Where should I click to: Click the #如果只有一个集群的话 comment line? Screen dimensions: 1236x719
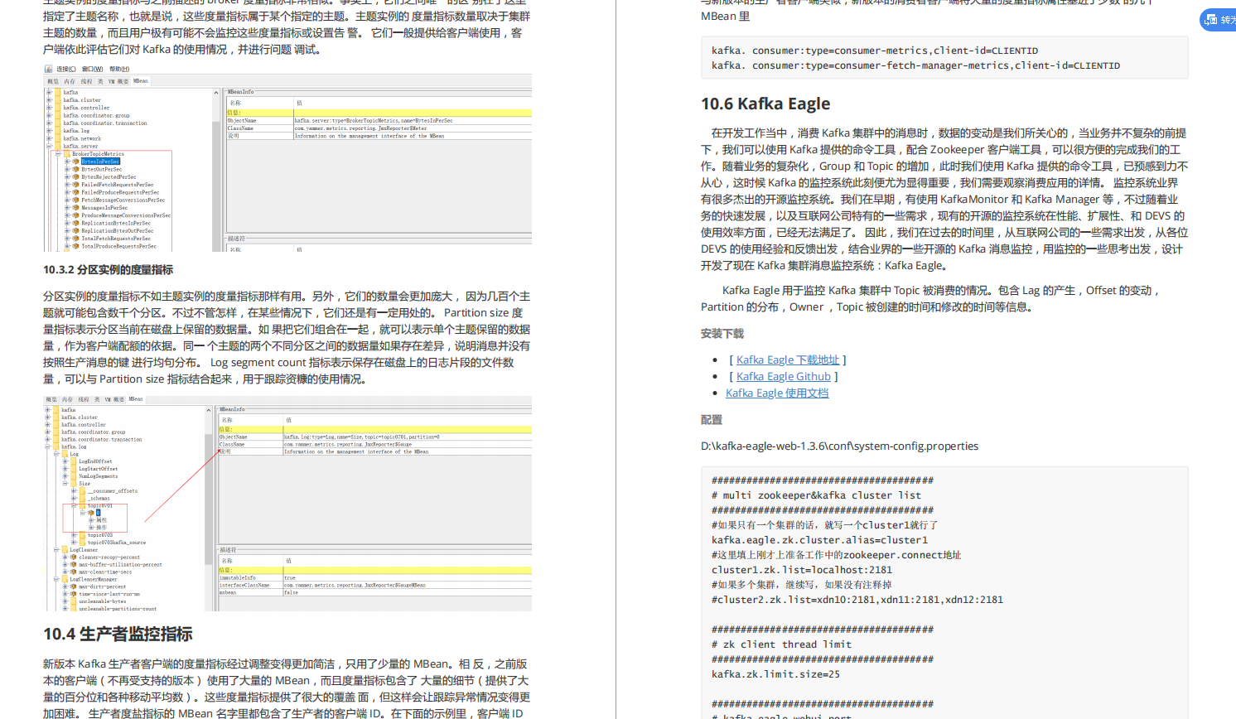pos(824,525)
